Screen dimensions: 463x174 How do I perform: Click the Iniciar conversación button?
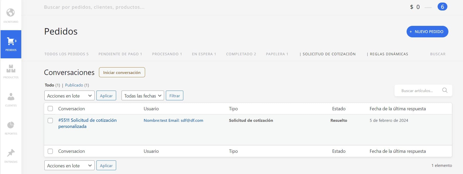(x=122, y=72)
